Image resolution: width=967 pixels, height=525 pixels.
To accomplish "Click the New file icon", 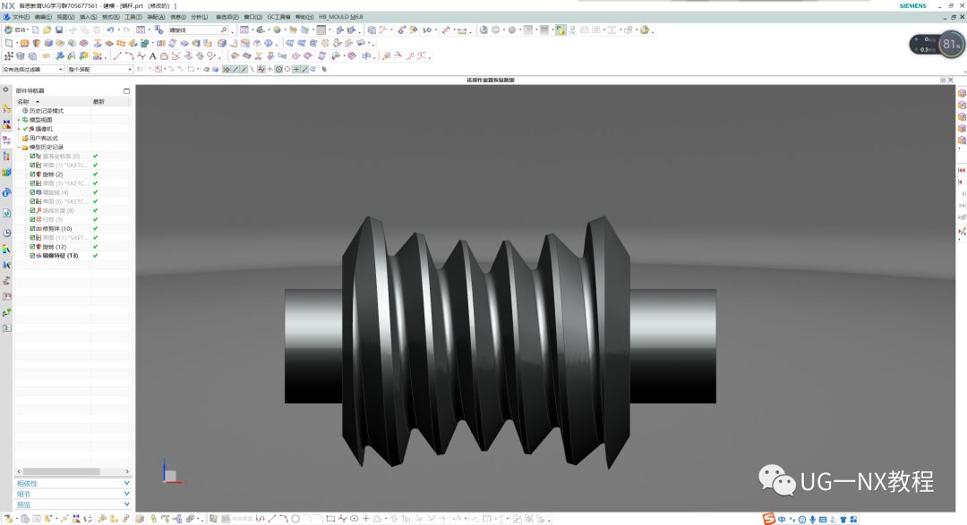I will click(35, 30).
